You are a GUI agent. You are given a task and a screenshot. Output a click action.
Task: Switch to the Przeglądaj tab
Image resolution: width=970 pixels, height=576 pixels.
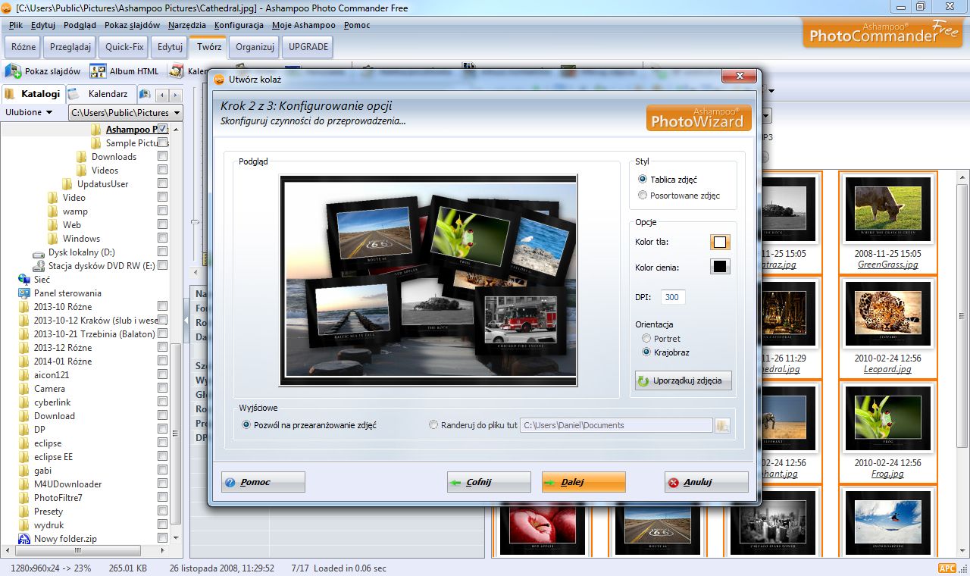(x=70, y=47)
